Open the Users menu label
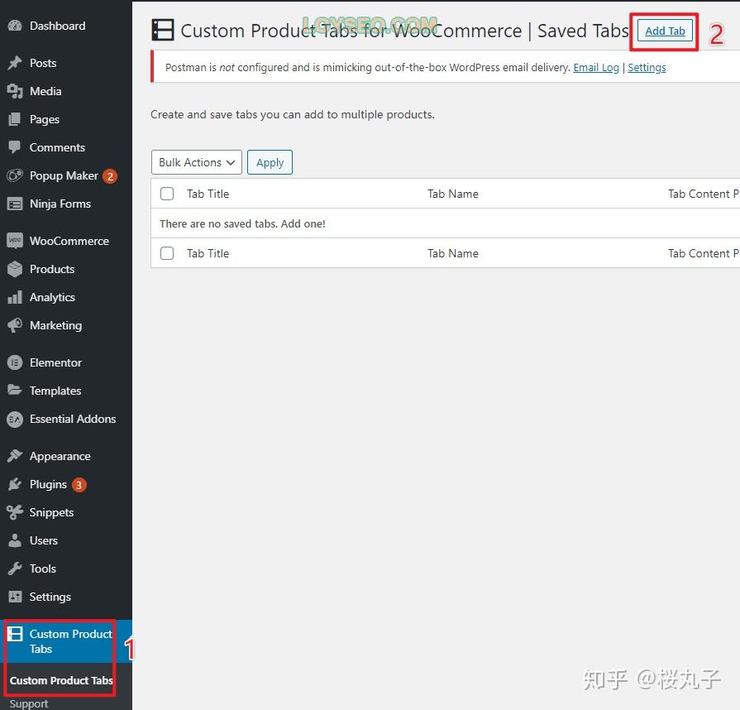This screenshot has height=710, width=740. click(x=44, y=540)
